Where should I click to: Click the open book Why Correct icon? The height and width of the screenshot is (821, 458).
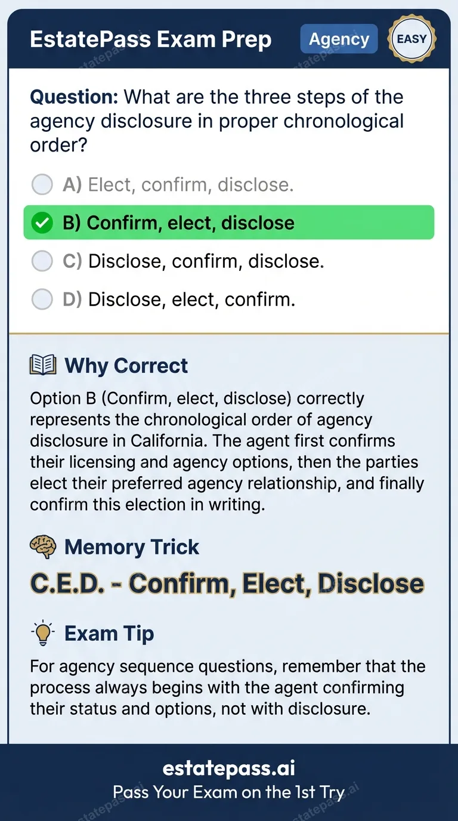[x=42, y=365]
